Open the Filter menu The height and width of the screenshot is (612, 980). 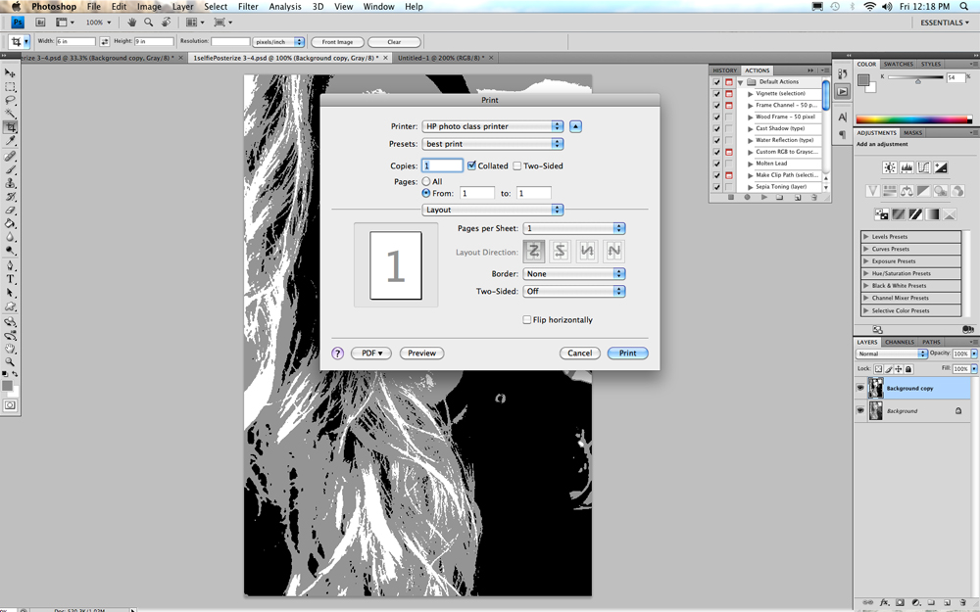(248, 6)
